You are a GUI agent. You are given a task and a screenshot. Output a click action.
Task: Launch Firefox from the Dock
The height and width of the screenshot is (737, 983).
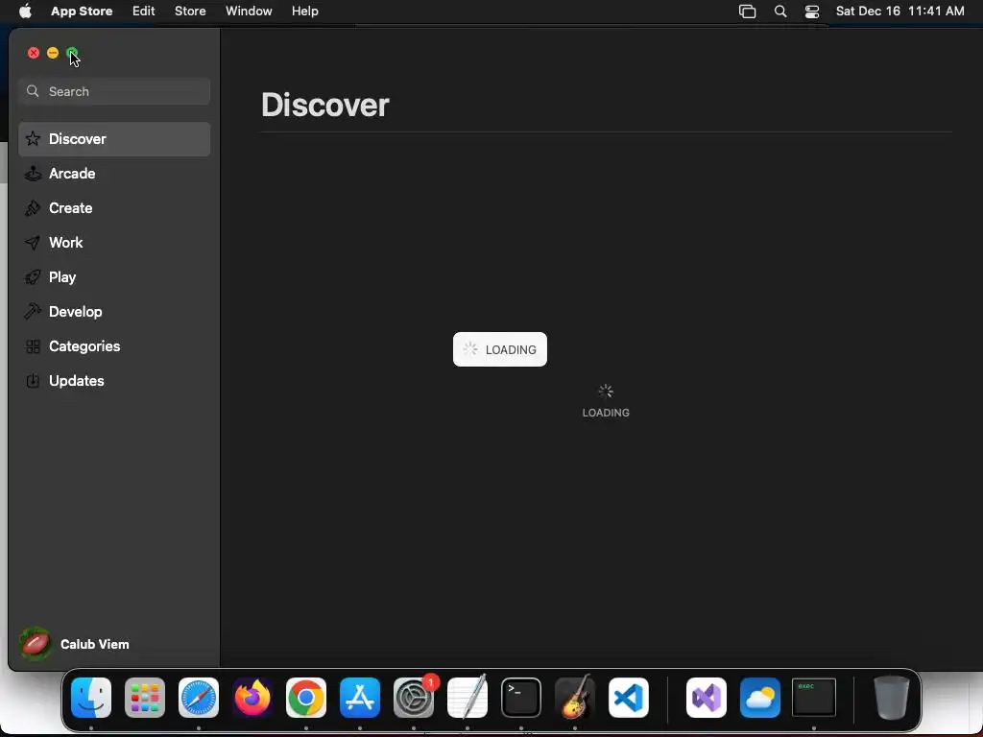coord(252,698)
